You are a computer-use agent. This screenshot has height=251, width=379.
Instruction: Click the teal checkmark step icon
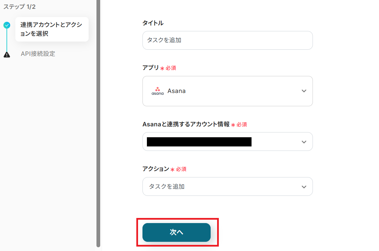click(x=7, y=25)
